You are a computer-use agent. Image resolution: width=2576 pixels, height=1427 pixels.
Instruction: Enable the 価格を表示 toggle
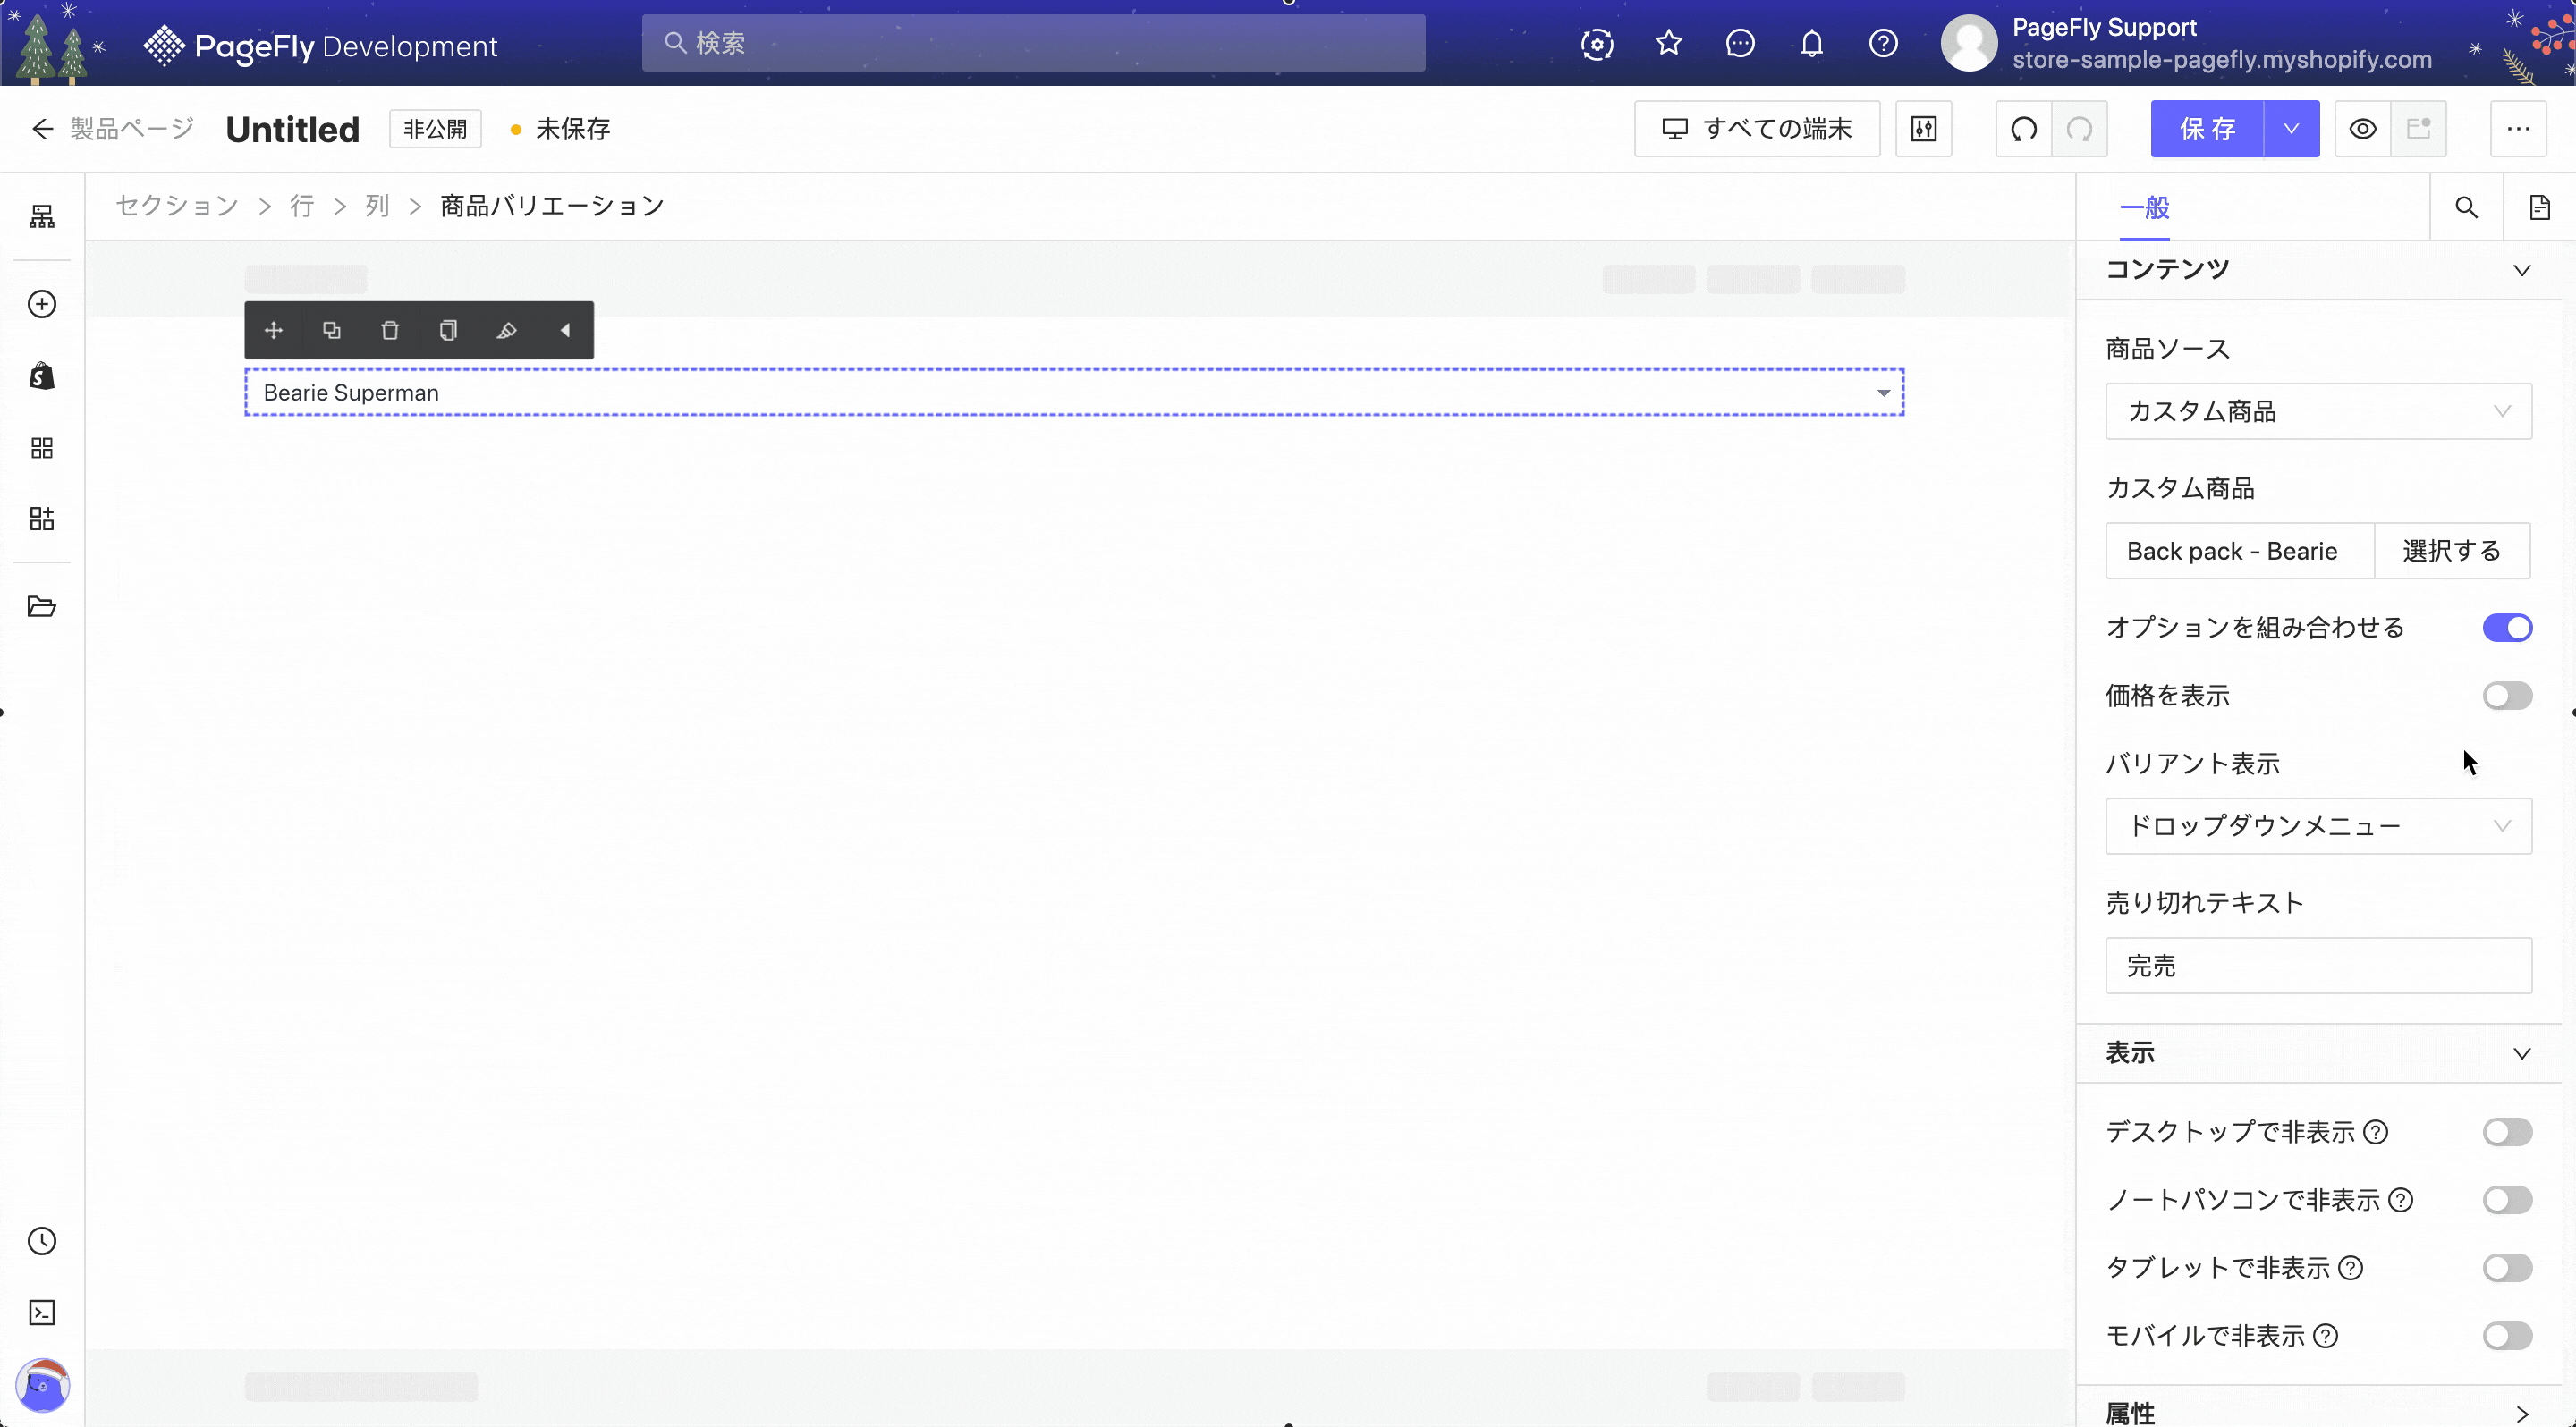[2508, 696]
